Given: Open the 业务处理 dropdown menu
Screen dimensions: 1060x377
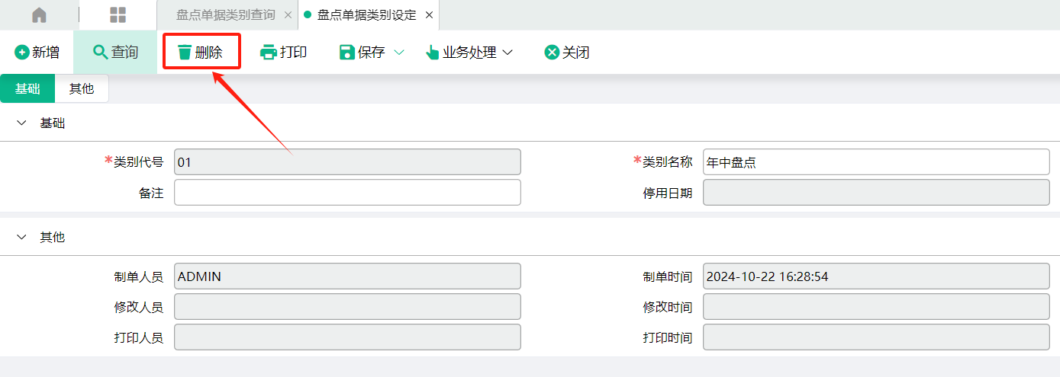Looking at the screenshot, I should (469, 53).
